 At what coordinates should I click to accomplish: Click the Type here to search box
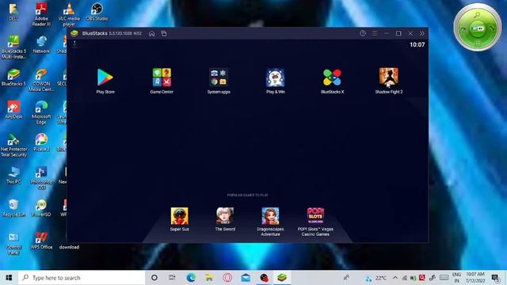(82, 278)
